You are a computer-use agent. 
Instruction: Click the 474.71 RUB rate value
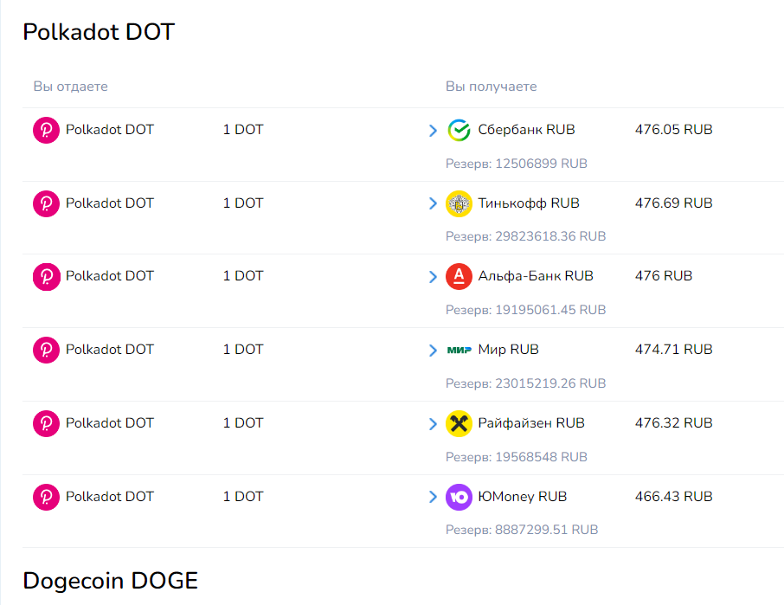click(673, 350)
